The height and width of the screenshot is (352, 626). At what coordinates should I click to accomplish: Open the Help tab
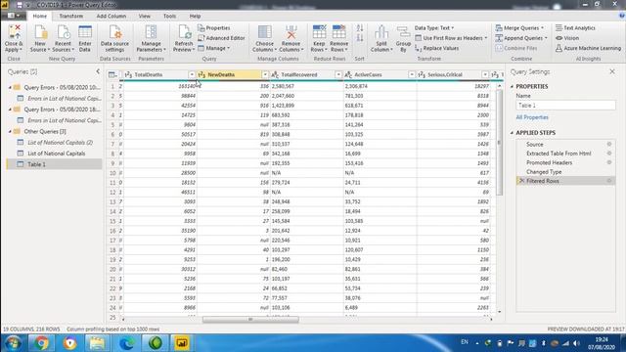195,16
